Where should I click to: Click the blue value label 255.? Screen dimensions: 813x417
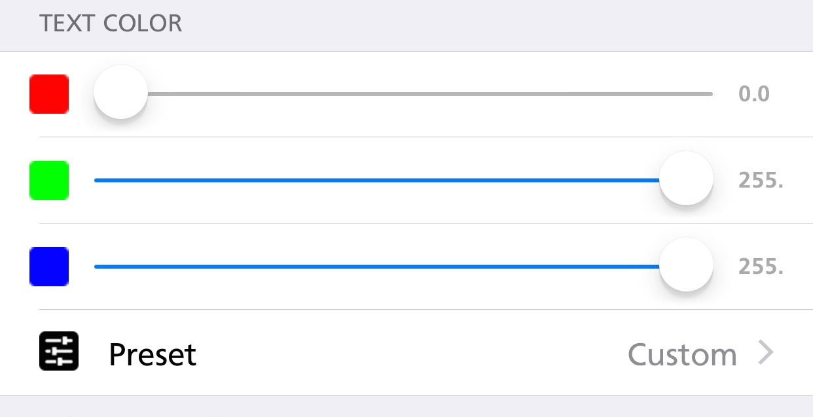761,267
